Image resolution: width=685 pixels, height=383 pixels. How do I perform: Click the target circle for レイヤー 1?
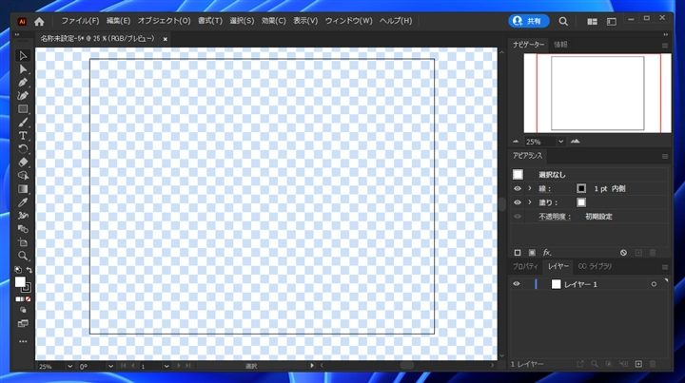654,284
